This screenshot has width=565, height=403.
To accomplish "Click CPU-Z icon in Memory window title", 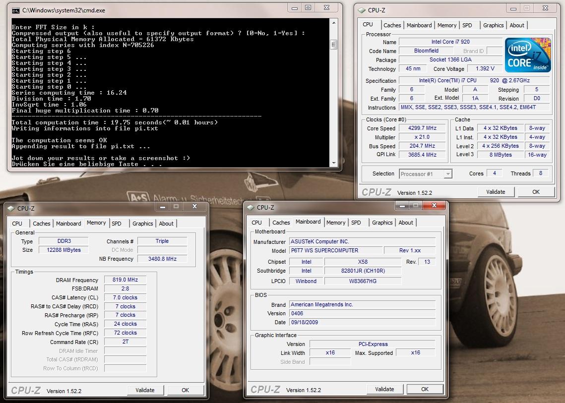I will [11, 208].
